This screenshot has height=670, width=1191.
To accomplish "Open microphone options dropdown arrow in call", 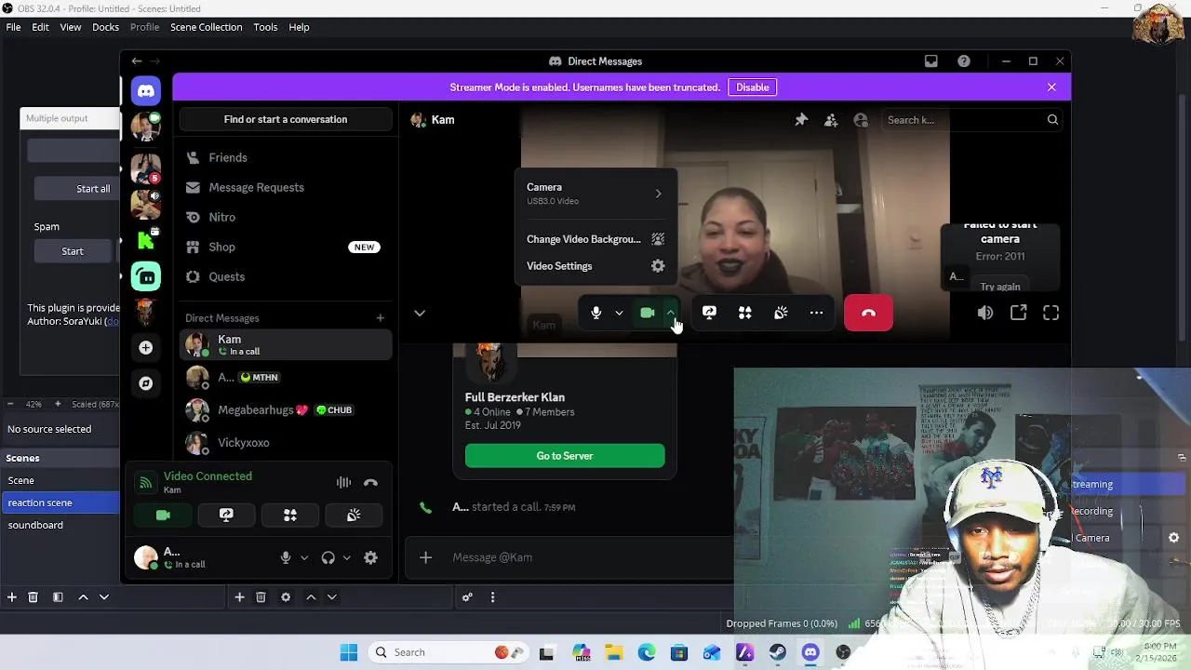I will [x=619, y=313].
